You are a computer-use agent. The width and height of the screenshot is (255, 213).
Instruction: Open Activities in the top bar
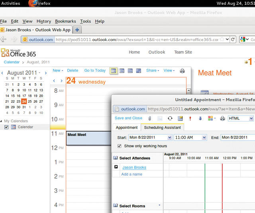[x=11, y=4]
